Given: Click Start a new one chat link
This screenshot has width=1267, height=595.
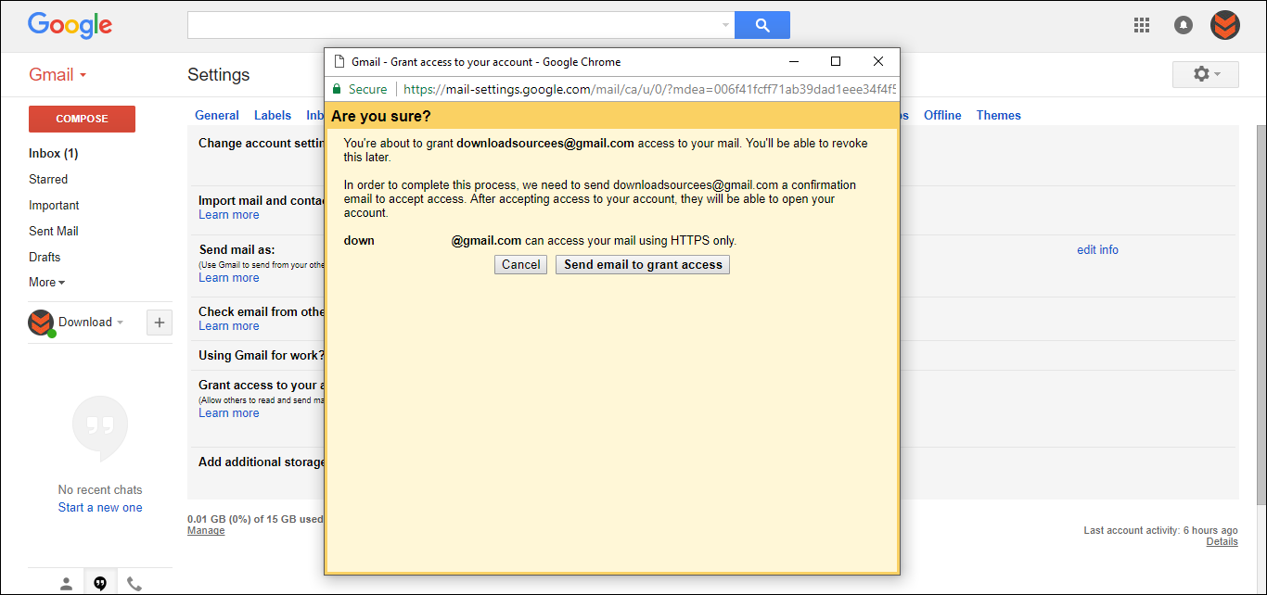Looking at the screenshot, I should click(100, 507).
